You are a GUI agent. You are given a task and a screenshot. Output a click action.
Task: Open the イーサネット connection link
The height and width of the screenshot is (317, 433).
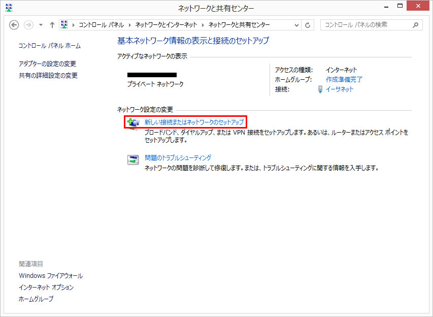(340, 89)
